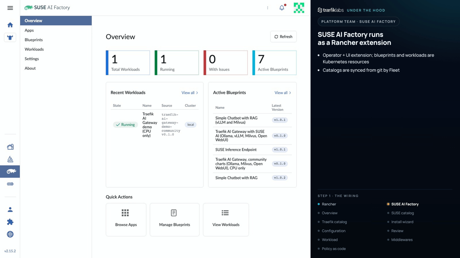
Task: Click the State column header
Action: [117, 105]
